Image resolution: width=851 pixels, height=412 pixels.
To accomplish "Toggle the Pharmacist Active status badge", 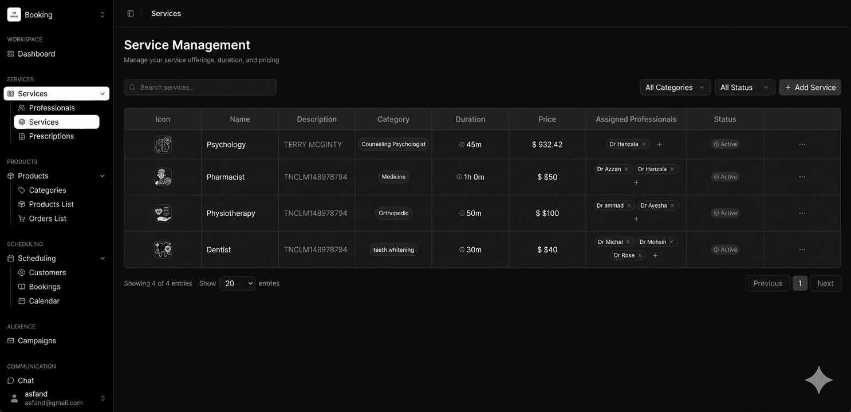I will tap(724, 177).
